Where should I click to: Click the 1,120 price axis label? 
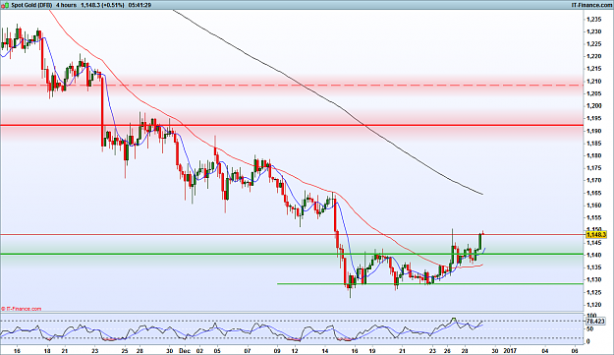[x=594, y=305]
